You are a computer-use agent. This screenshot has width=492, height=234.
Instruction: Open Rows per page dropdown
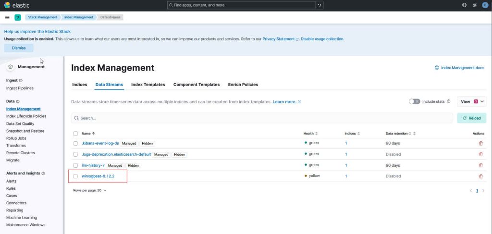pyautogui.click(x=90, y=190)
